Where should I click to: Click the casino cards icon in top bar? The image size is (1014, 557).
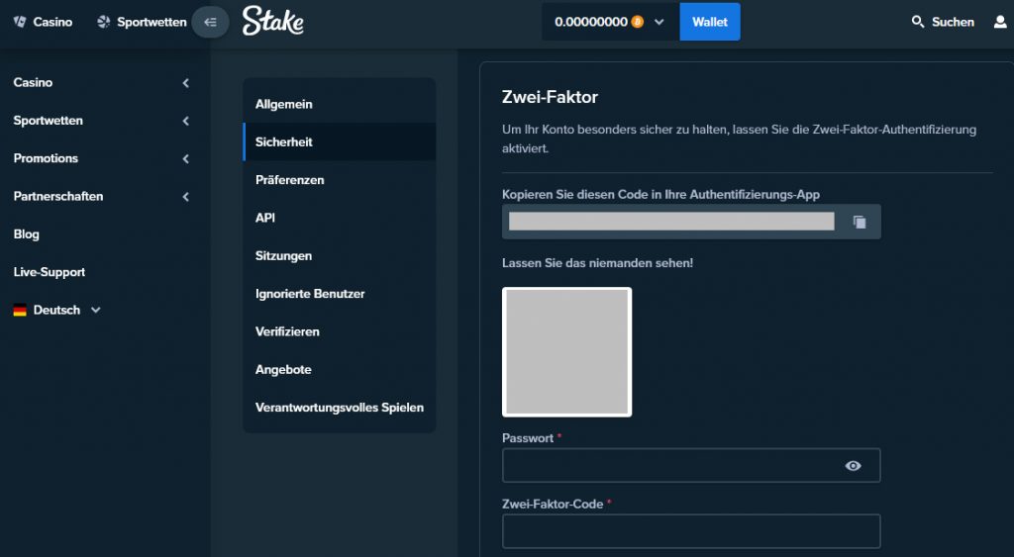20,22
